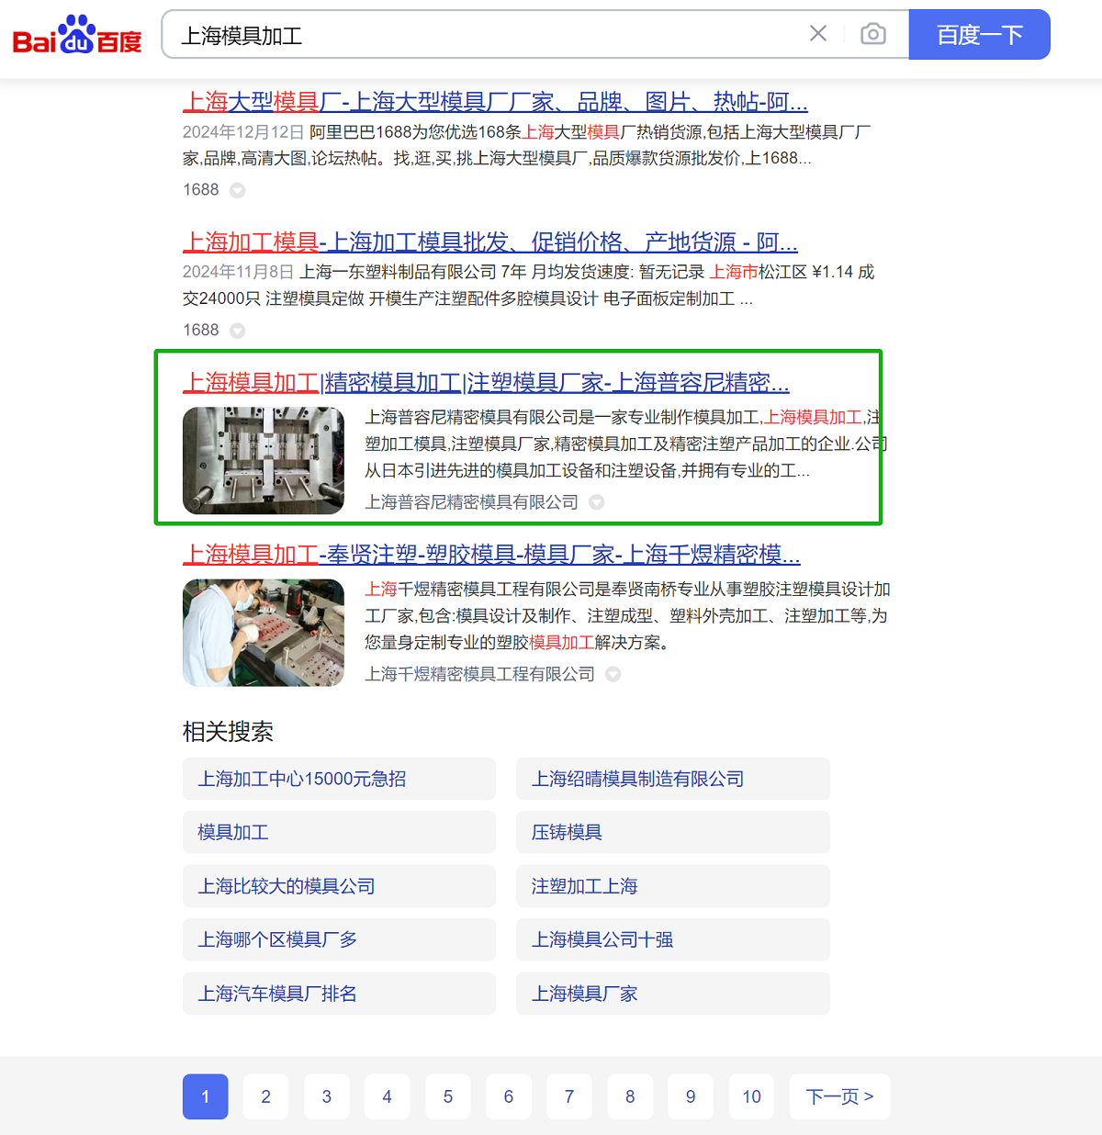1102x1135 pixels.
Task: Select related search 上海加工中心15000元急招
Action: tap(339, 779)
